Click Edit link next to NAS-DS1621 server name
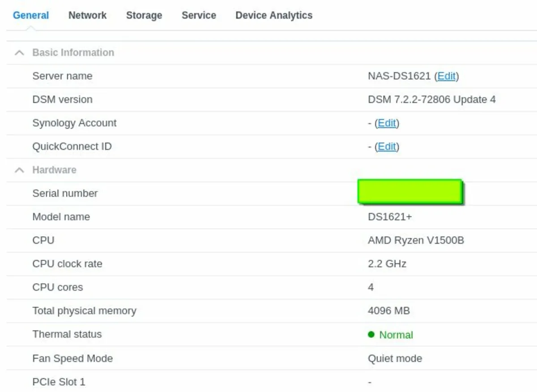The height and width of the screenshot is (392, 537). (446, 76)
